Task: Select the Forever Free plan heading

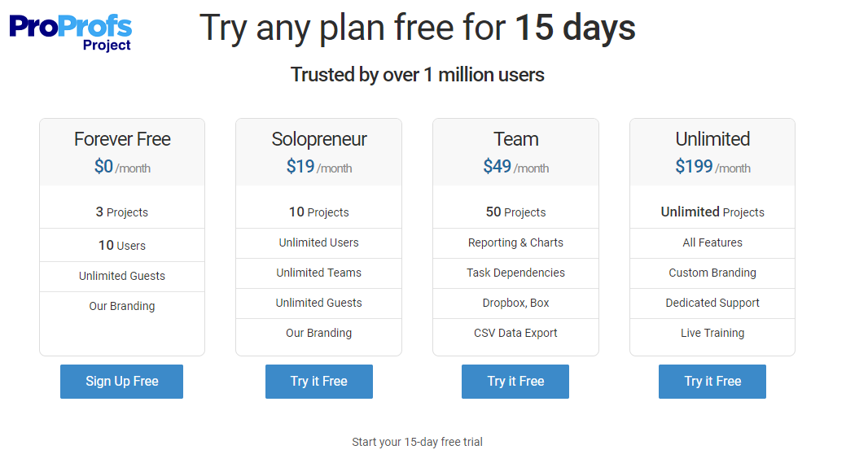Action: pos(122,139)
